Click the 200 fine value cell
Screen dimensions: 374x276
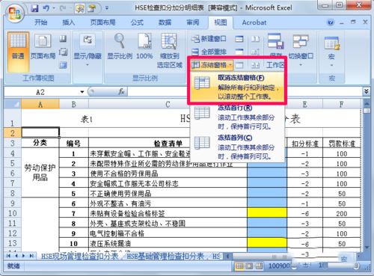[x=342, y=213]
